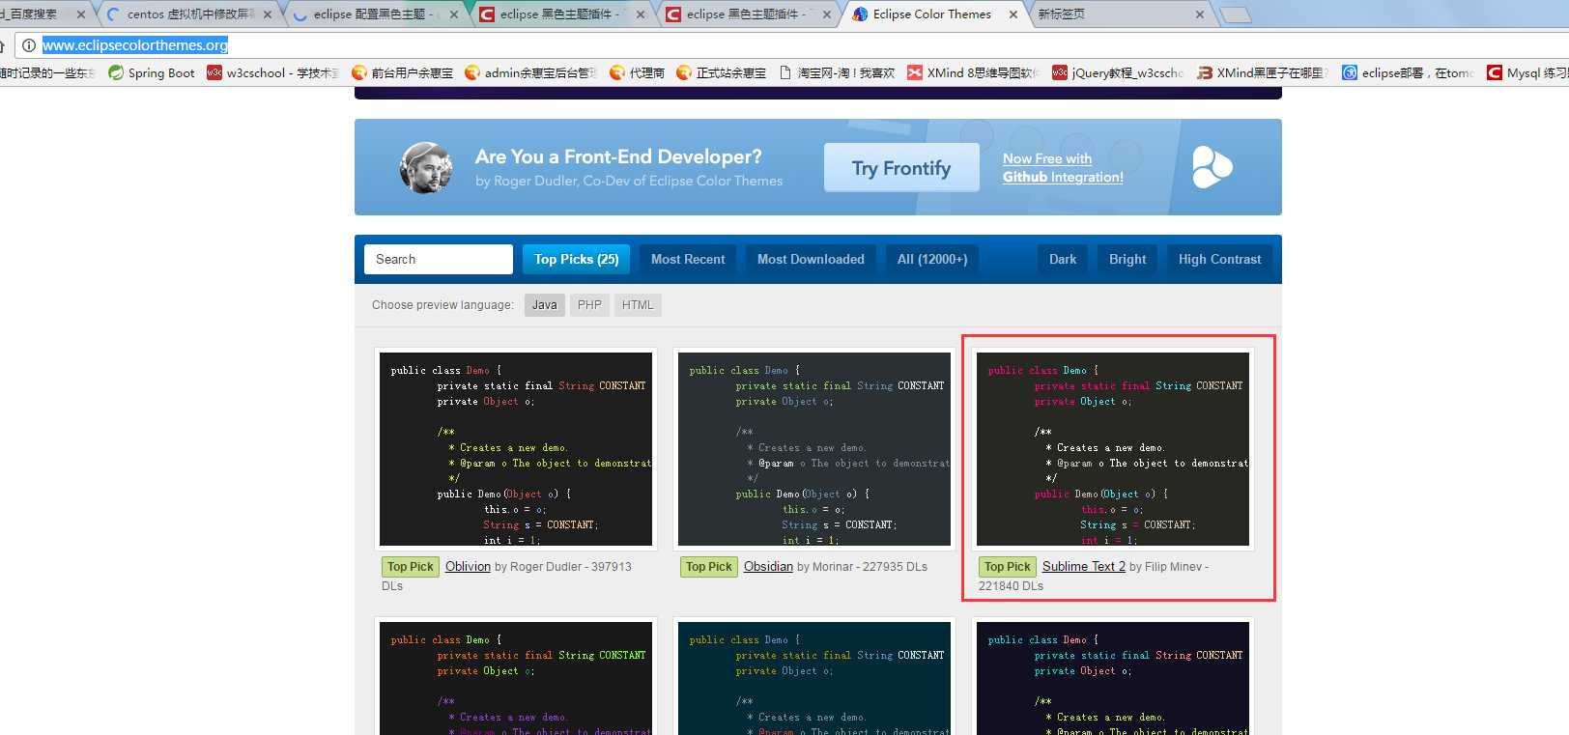Click the Top Pick badge beside Obsidian
This screenshot has width=1569, height=735.
tap(709, 567)
